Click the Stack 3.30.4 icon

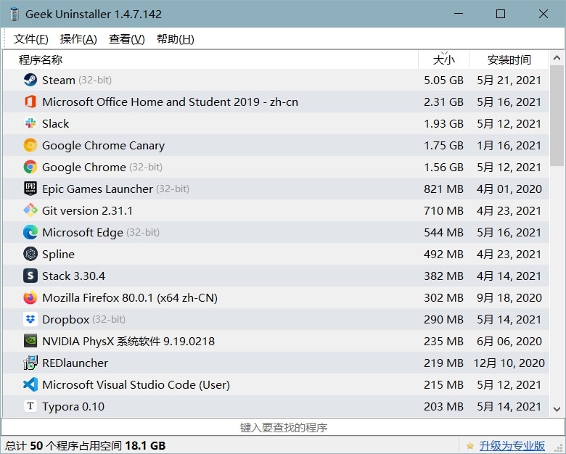tap(30, 276)
